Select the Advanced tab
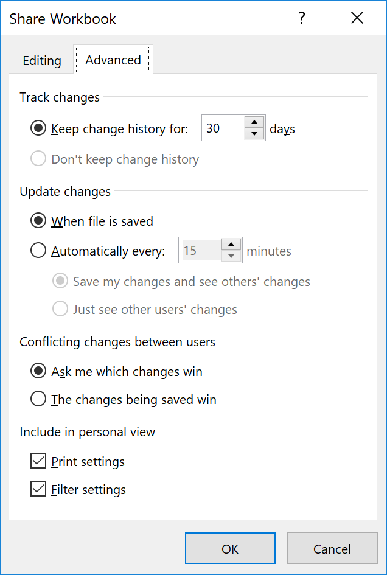 (x=113, y=60)
